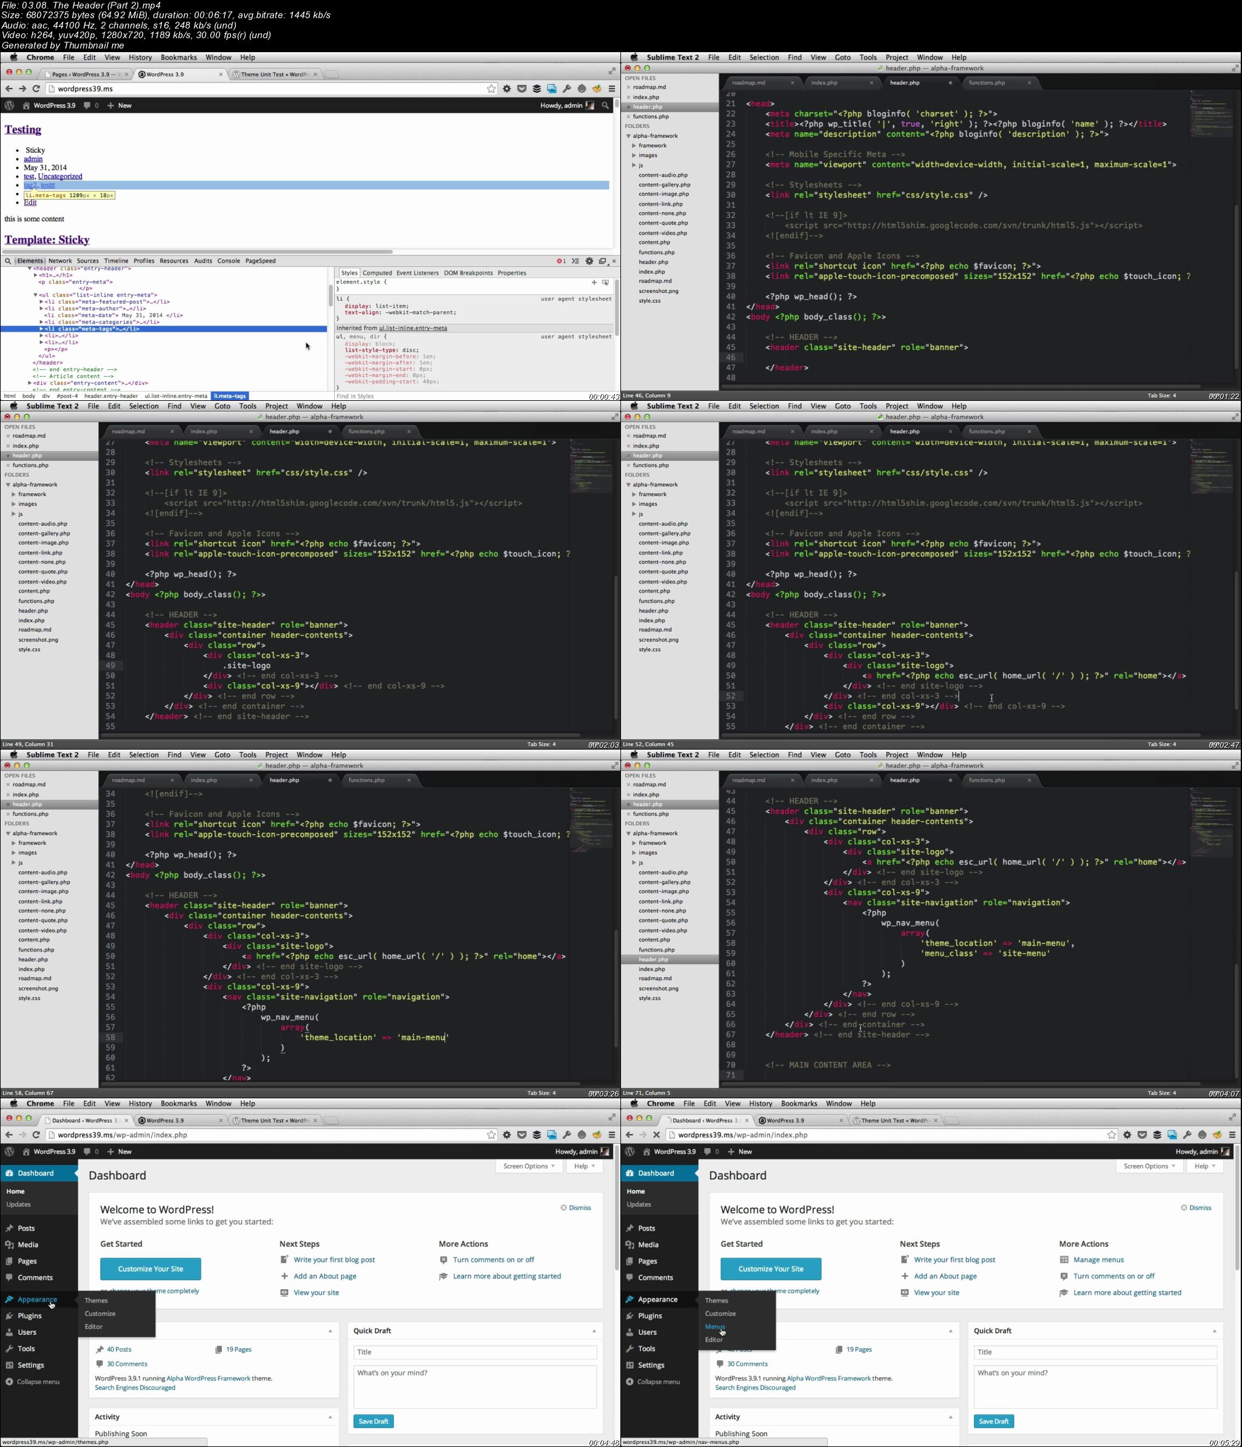
Task: Click the horizontal page scrollbar above DevTools
Action: tap(196, 252)
